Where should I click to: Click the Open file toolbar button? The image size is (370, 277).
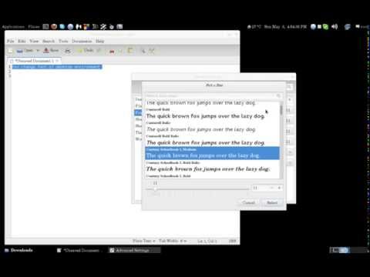tap(25, 51)
